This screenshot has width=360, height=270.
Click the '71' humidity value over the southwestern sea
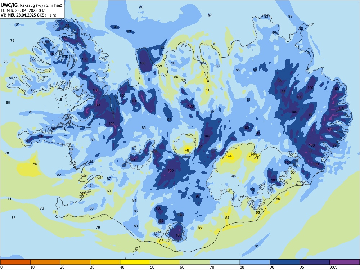[9, 199]
